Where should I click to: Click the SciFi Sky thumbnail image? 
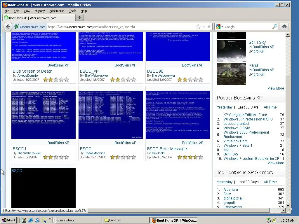pos(232,51)
